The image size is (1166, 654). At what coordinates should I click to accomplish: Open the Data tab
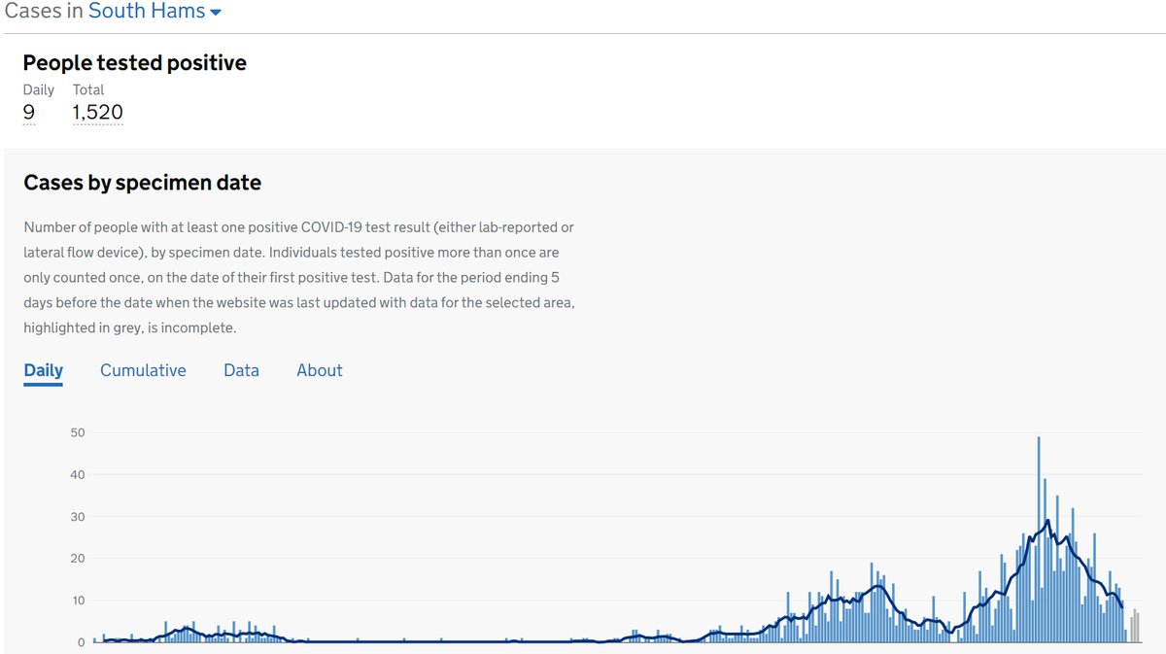241,370
